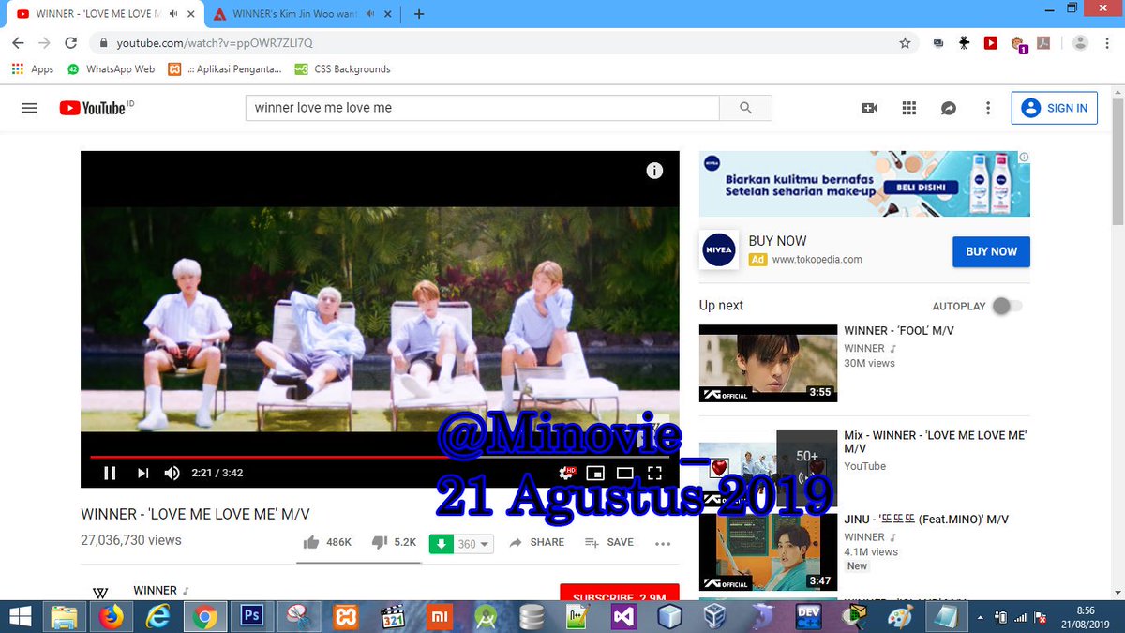
Task: Open more actions ellipsis below video
Action: tap(663, 543)
